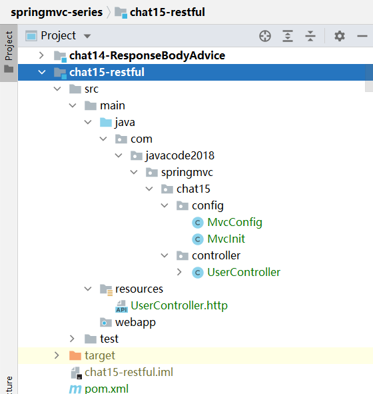The height and width of the screenshot is (394, 373).
Task: Click the orange target folder icon
Action: pyautogui.click(x=75, y=355)
